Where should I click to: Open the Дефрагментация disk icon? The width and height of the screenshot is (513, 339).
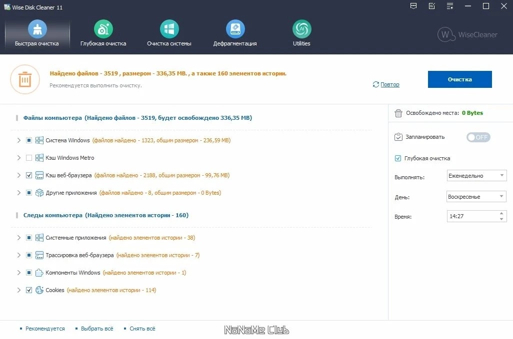pyautogui.click(x=235, y=29)
